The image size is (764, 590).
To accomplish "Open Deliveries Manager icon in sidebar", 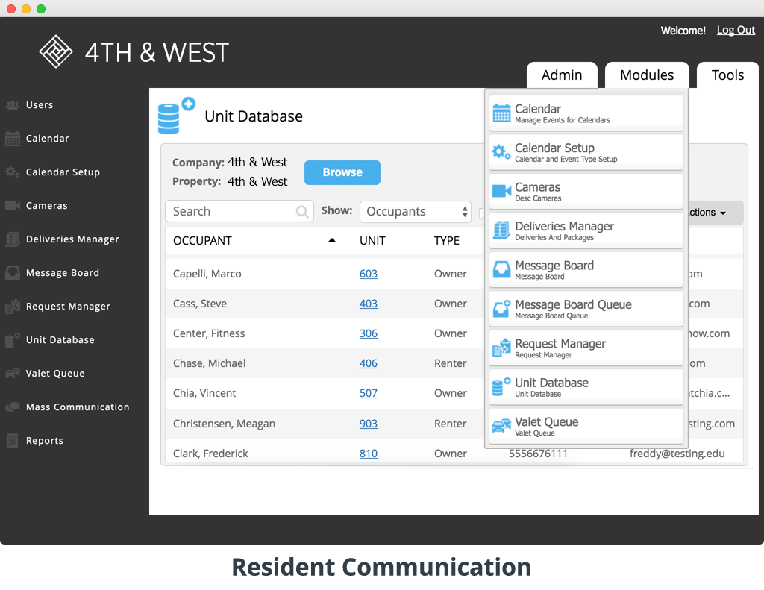I will click(13, 239).
